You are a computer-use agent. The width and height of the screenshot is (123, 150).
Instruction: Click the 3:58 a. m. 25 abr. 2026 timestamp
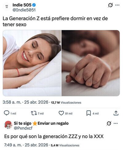click(26, 102)
